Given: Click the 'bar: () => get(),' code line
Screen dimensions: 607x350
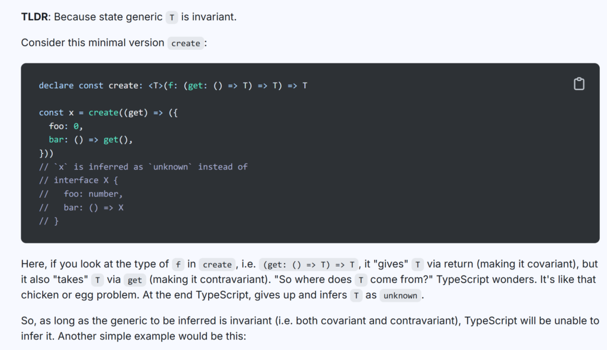Looking at the screenshot, I should coord(91,140).
